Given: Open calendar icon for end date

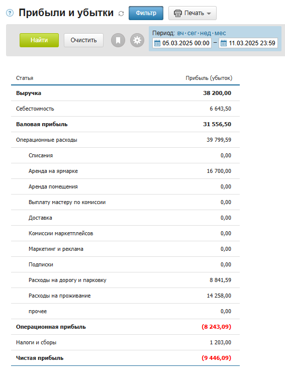Looking at the screenshot, I should point(224,43).
